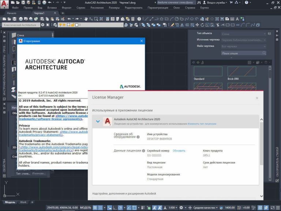Image resolution: width=281 pixels, height=211 pixels.
Task: Toggle the layer lock padlock icon in layer dropdown
Action: click(x=72, y=25)
